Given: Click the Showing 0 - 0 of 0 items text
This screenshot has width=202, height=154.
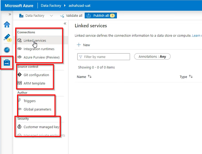Looking at the screenshot, I should (x=96, y=67).
